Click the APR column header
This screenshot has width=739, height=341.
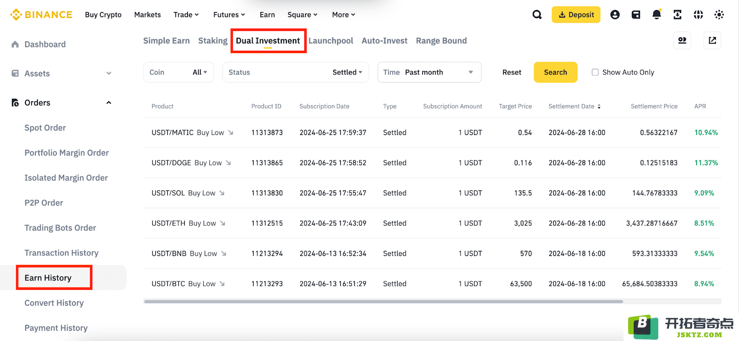point(700,106)
